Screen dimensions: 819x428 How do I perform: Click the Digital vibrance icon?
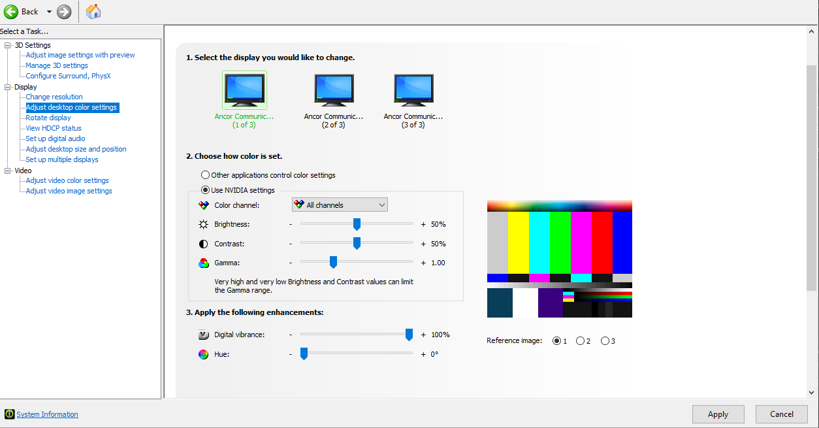pyautogui.click(x=203, y=335)
